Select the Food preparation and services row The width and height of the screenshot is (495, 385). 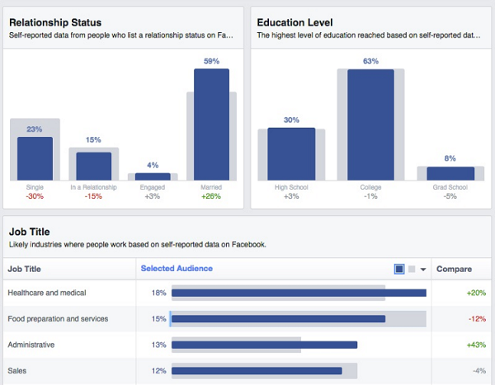(x=247, y=319)
